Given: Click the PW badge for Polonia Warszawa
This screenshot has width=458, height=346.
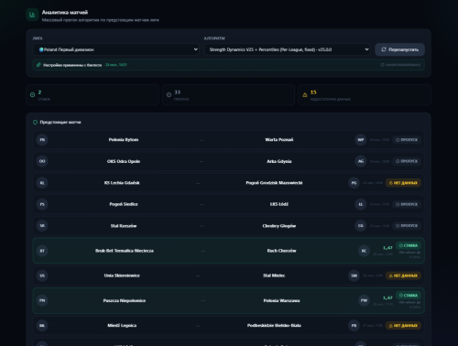Looking at the screenshot, I should pyautogui.click(x=364, y=300).
